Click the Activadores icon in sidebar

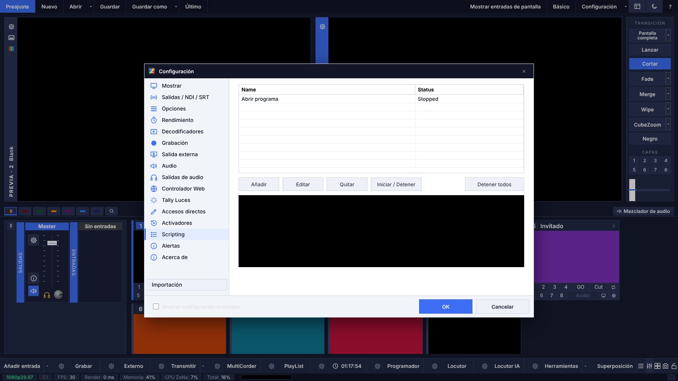[154, 223]
